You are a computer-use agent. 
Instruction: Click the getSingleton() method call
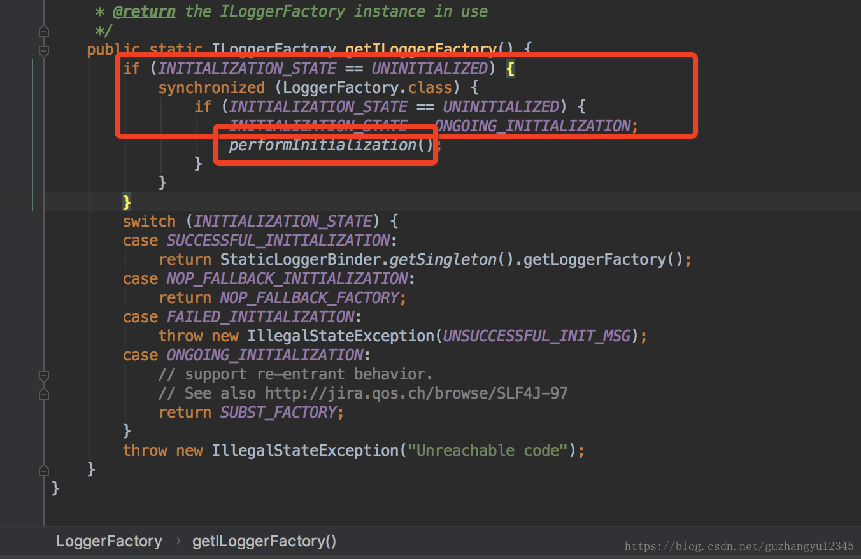tap(452, 260)
